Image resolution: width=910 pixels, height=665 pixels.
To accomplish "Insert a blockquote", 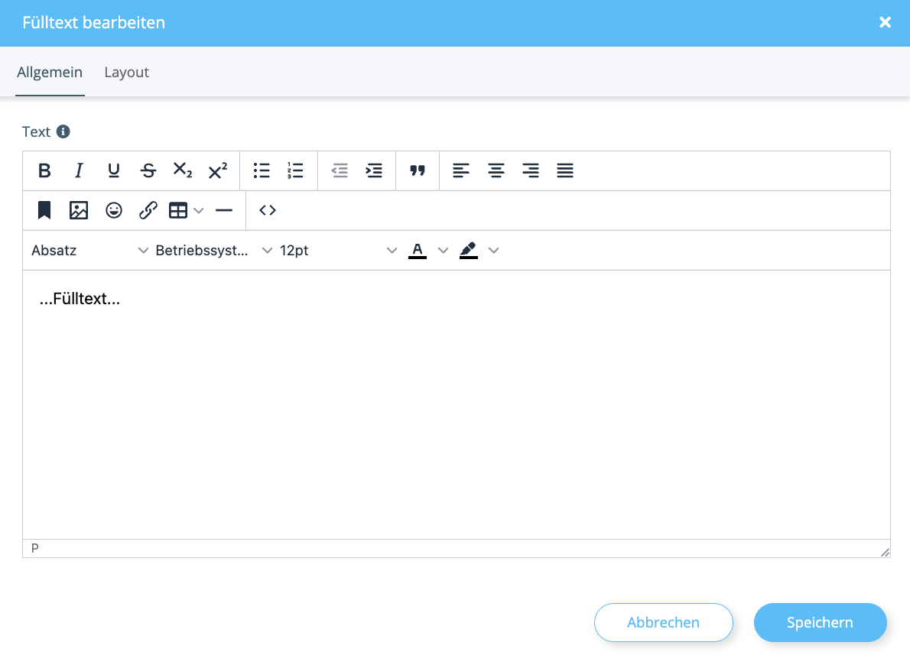I will pyautogui.click(x=418, y=170).
